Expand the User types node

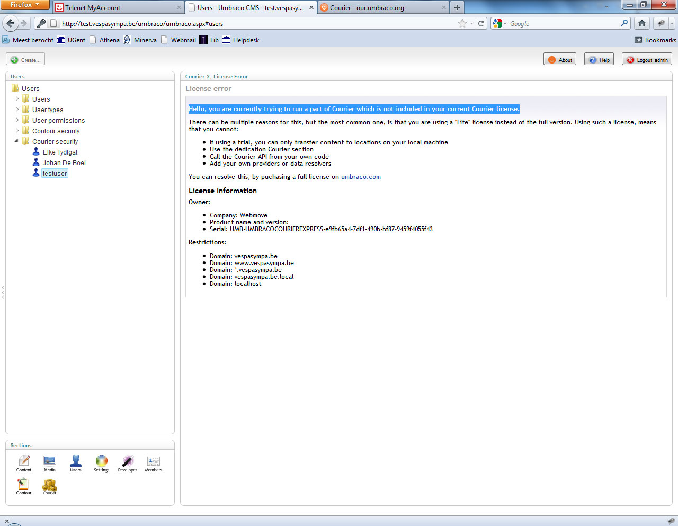(17, 110)
